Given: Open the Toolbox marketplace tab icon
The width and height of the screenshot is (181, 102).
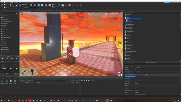Looking at the screenshot, I should point(3,59).
